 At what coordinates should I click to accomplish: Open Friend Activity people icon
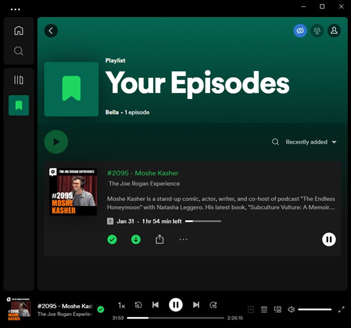click(317, 31)
